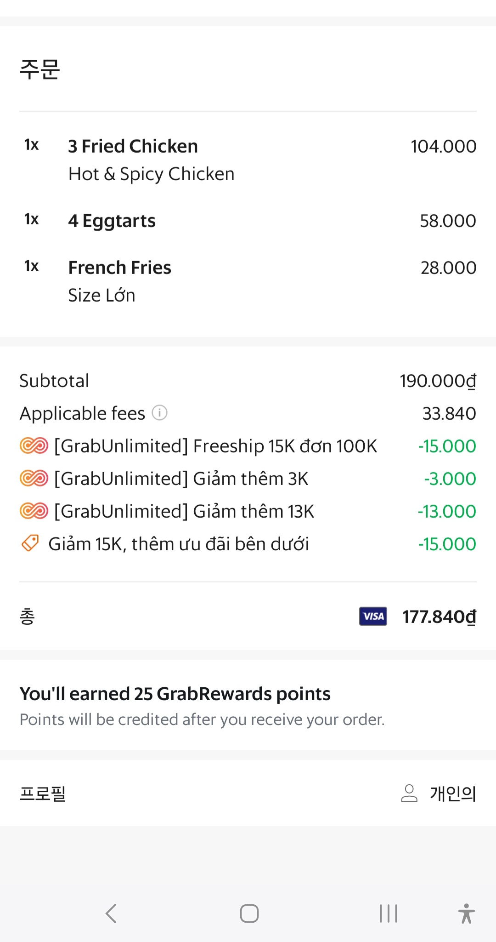Tap the Freeship 15K đơn 100K discount row

216,446
